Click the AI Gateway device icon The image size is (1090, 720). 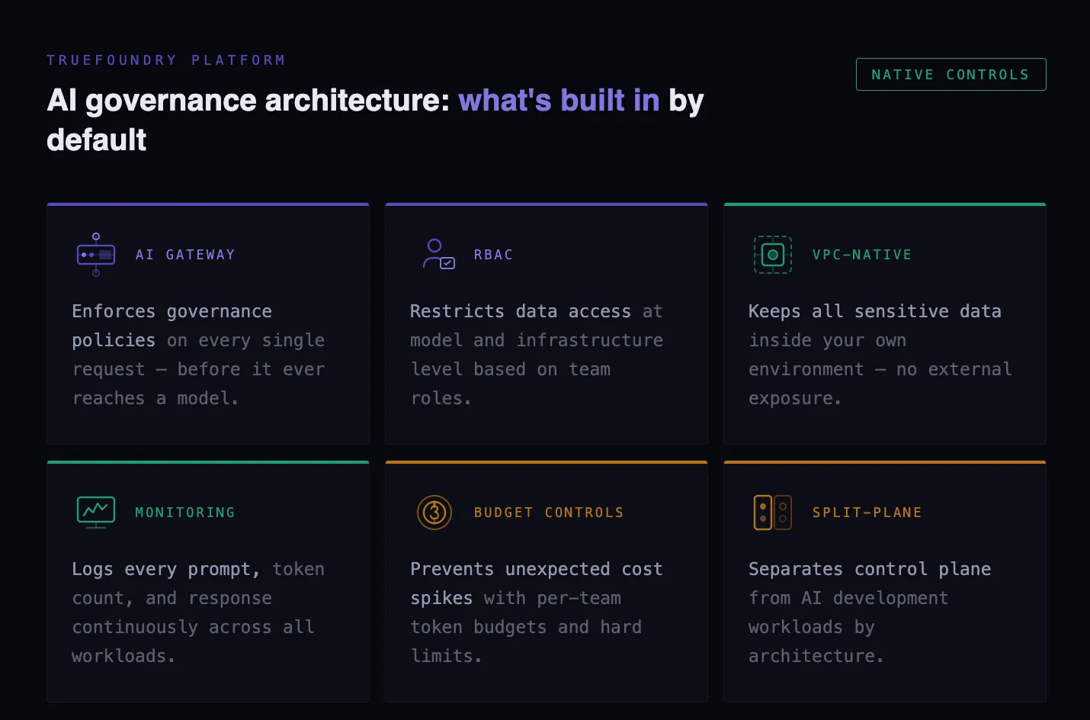pyautogui.click(x=95, y=254)
